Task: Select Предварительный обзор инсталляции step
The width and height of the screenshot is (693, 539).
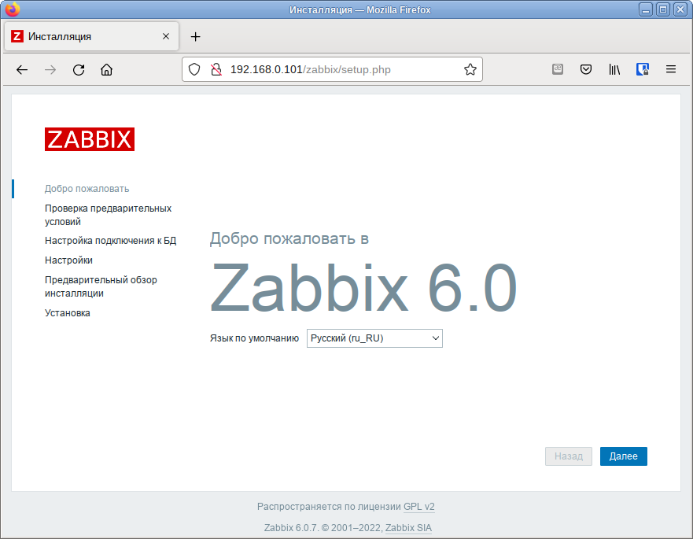Action: pos(101,286)
